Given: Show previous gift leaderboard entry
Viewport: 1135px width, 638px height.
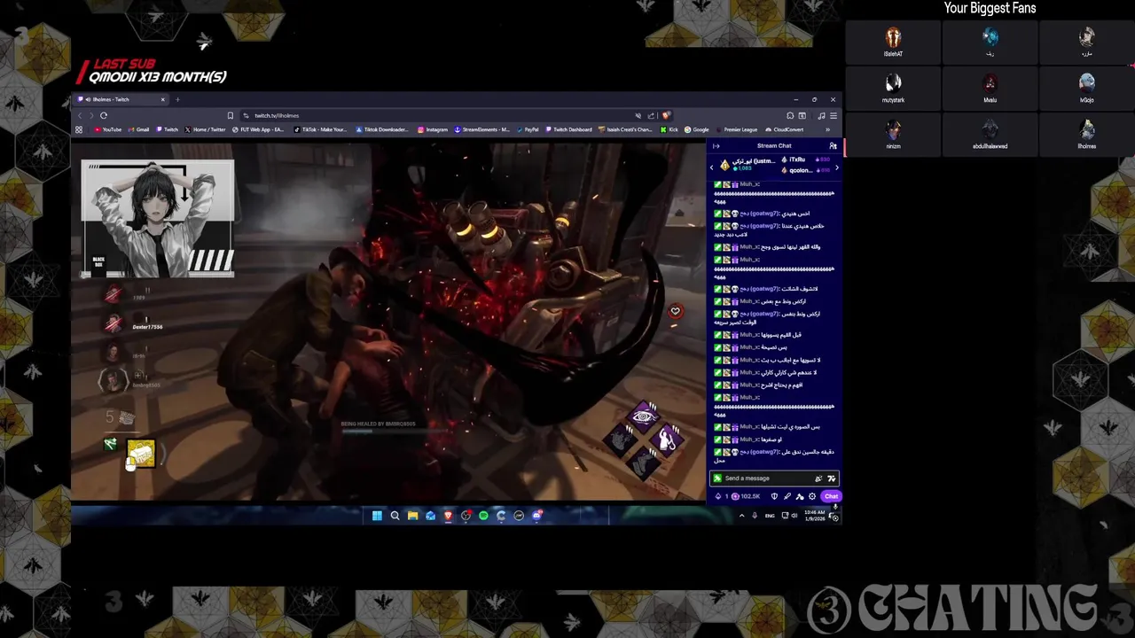Looking at the screenshot, I should [712, 167].
